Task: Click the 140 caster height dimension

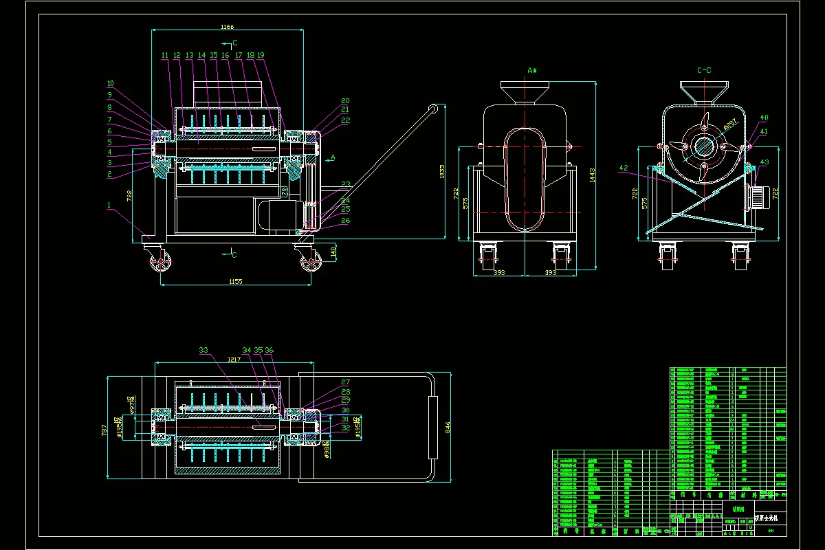Action: click(x=333, y=252)
